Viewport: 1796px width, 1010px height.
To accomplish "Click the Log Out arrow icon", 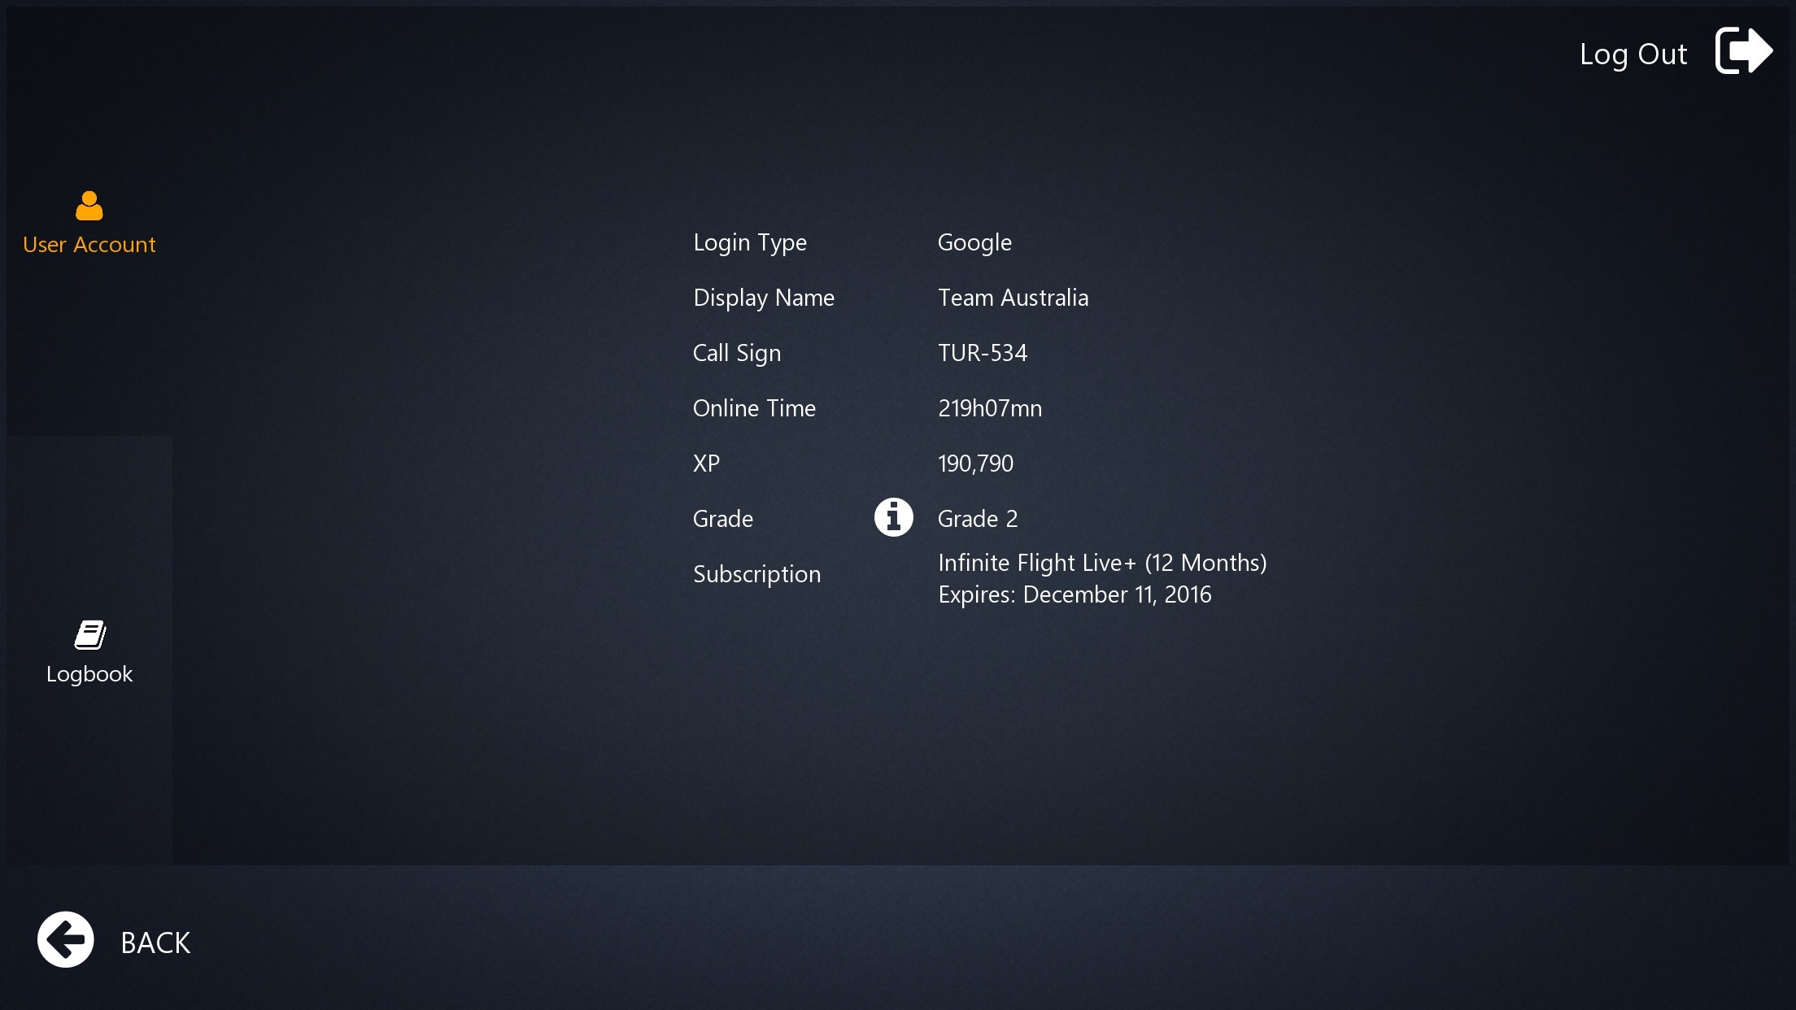I will [x=1742, y=50].
